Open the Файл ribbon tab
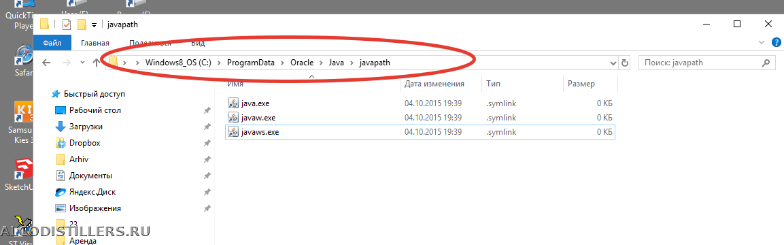 52,43
